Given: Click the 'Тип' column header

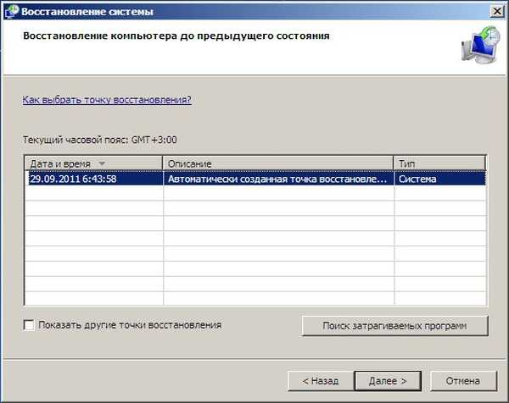Looking at the screenshot, I should [x=439, y=163].
